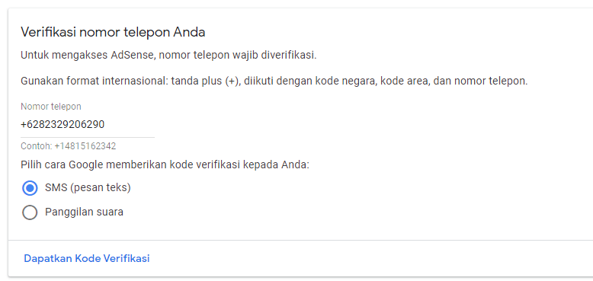Image resolution: width=593 pixels, height=281 pixels.
Task: Select the SMS (pesan teks) radio button
Action: coord(30,187)
